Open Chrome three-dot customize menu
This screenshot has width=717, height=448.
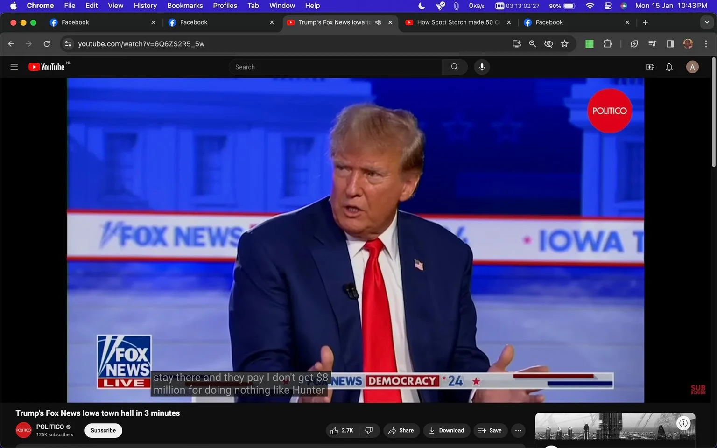coord(706,43)
